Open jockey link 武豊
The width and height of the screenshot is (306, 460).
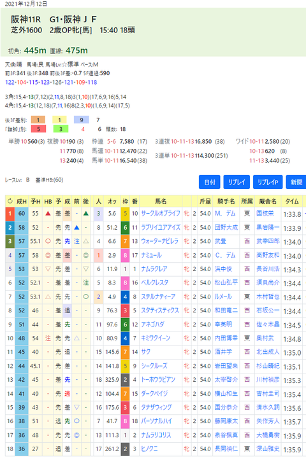pos(221,241)
